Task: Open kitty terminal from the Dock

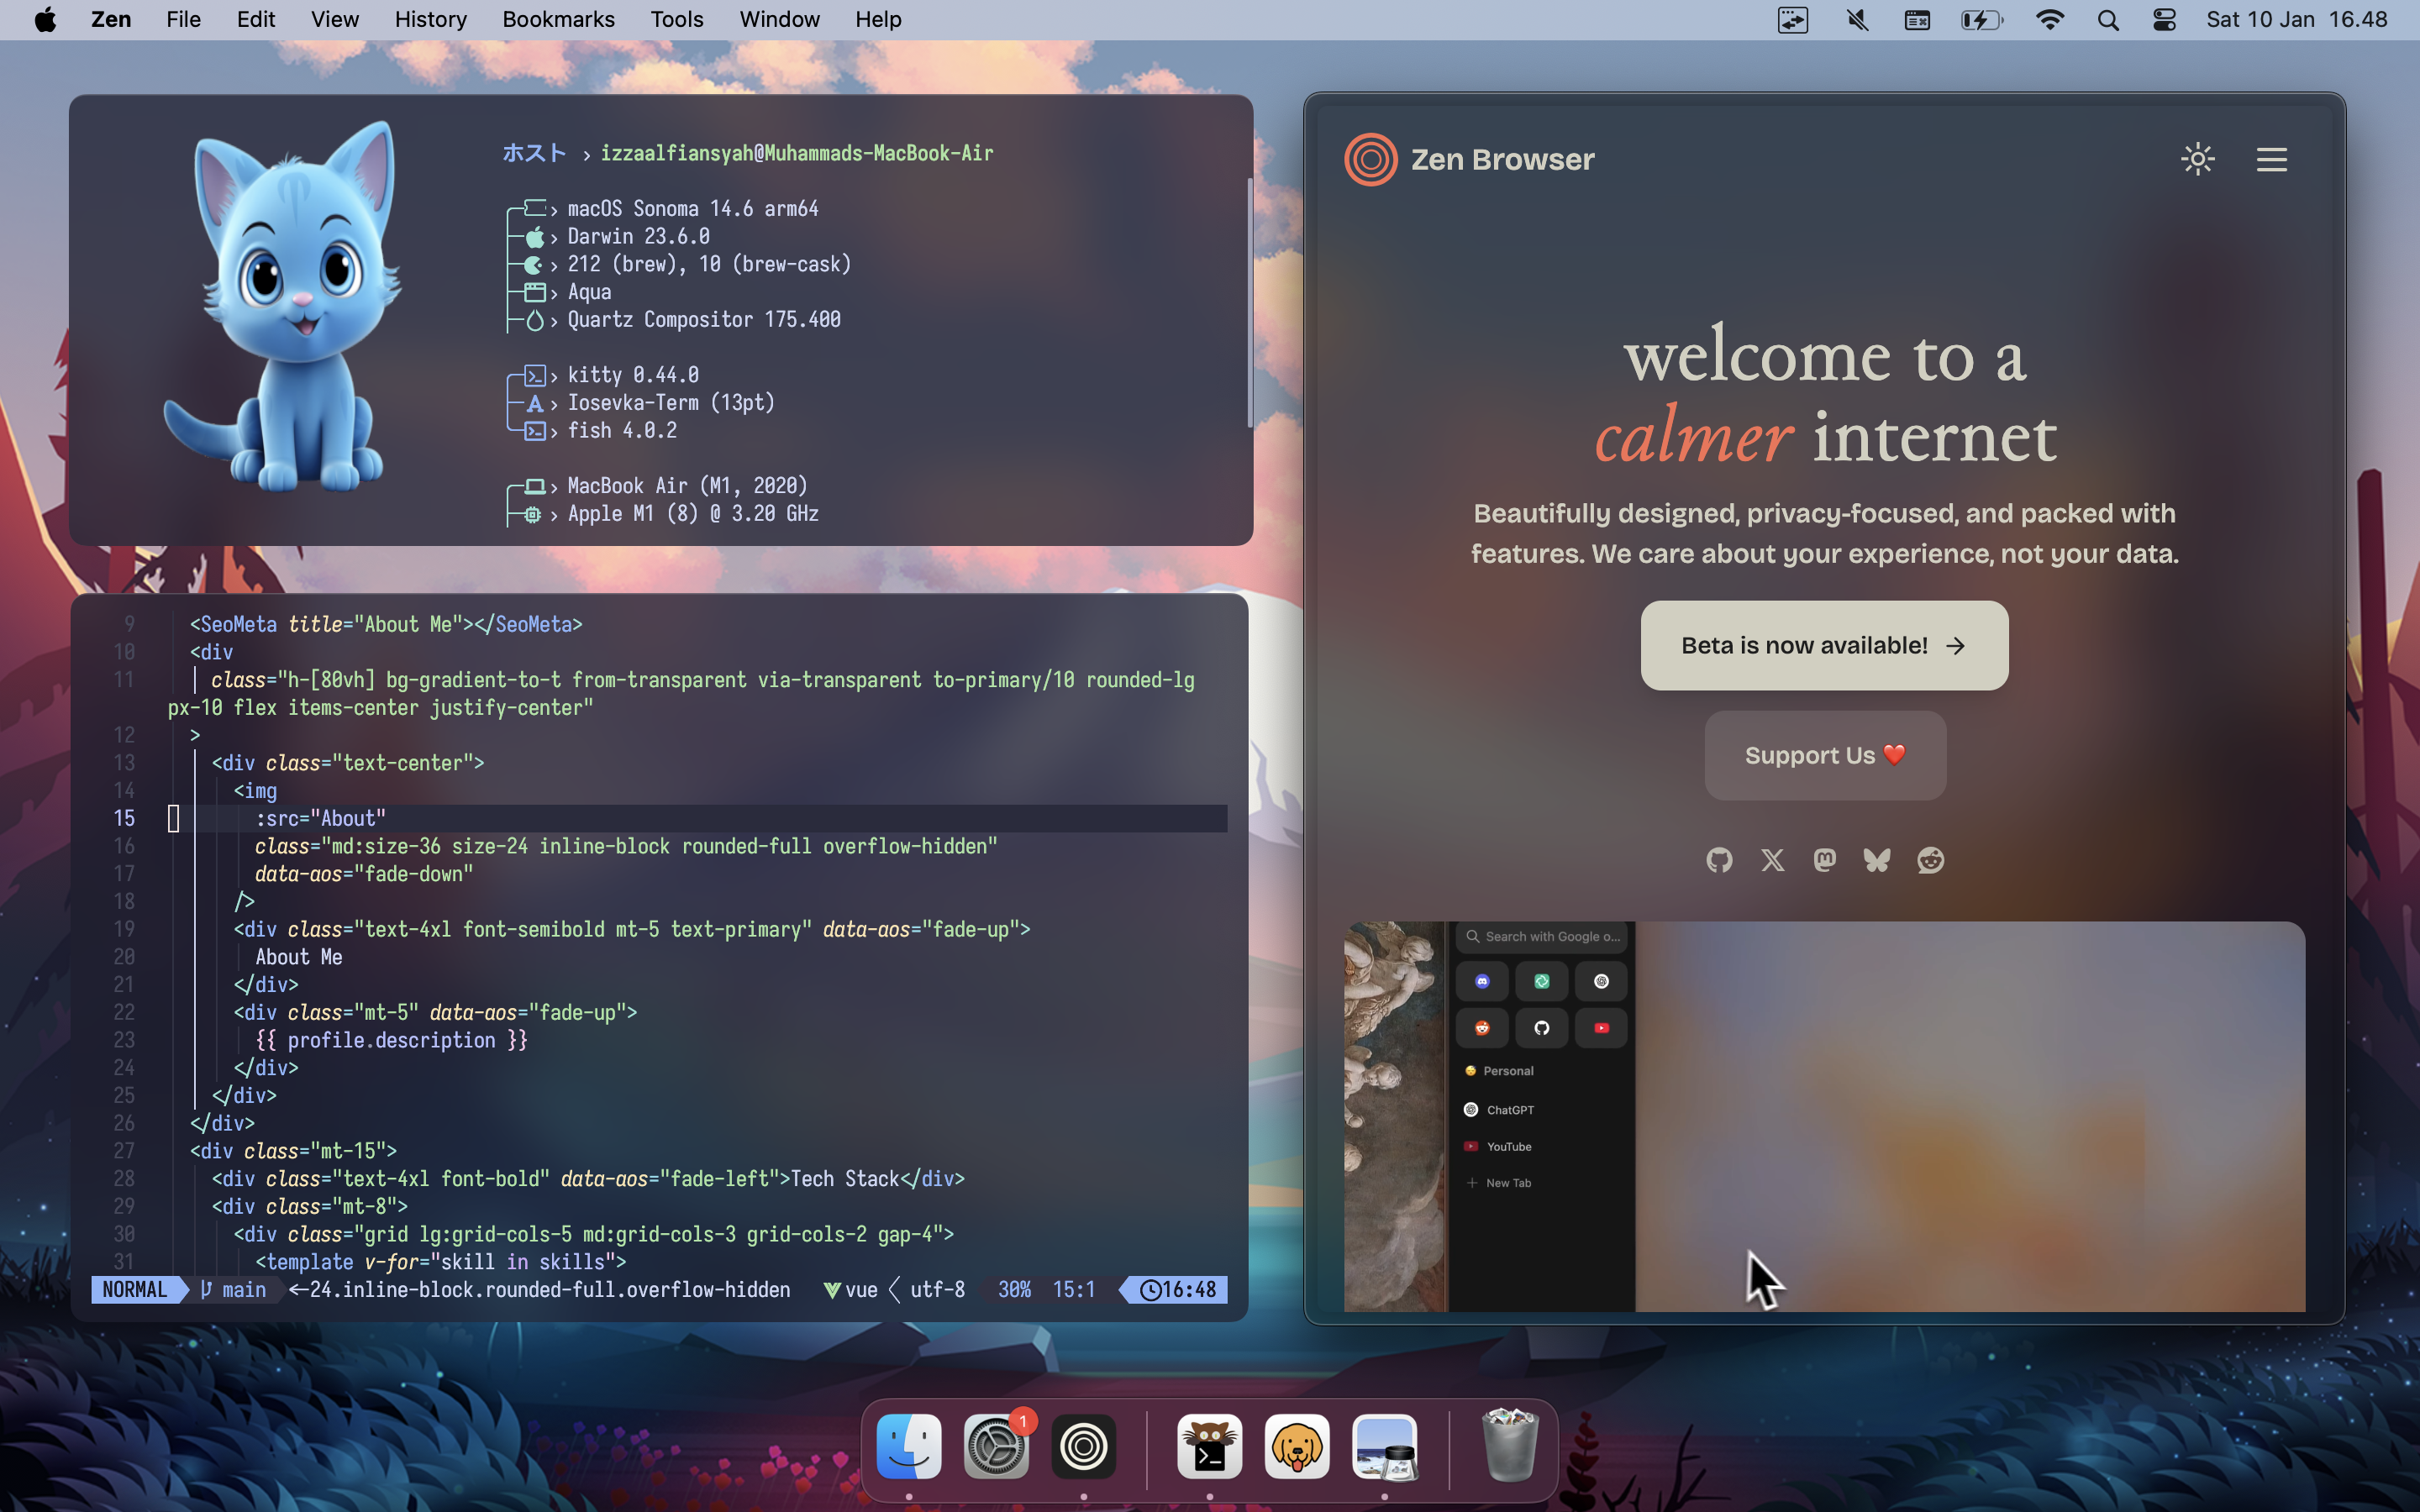Action: pos(1209,1447)
